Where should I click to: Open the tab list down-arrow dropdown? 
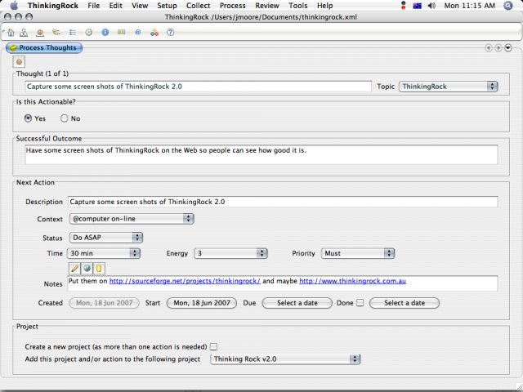click(x=508, y=48)
